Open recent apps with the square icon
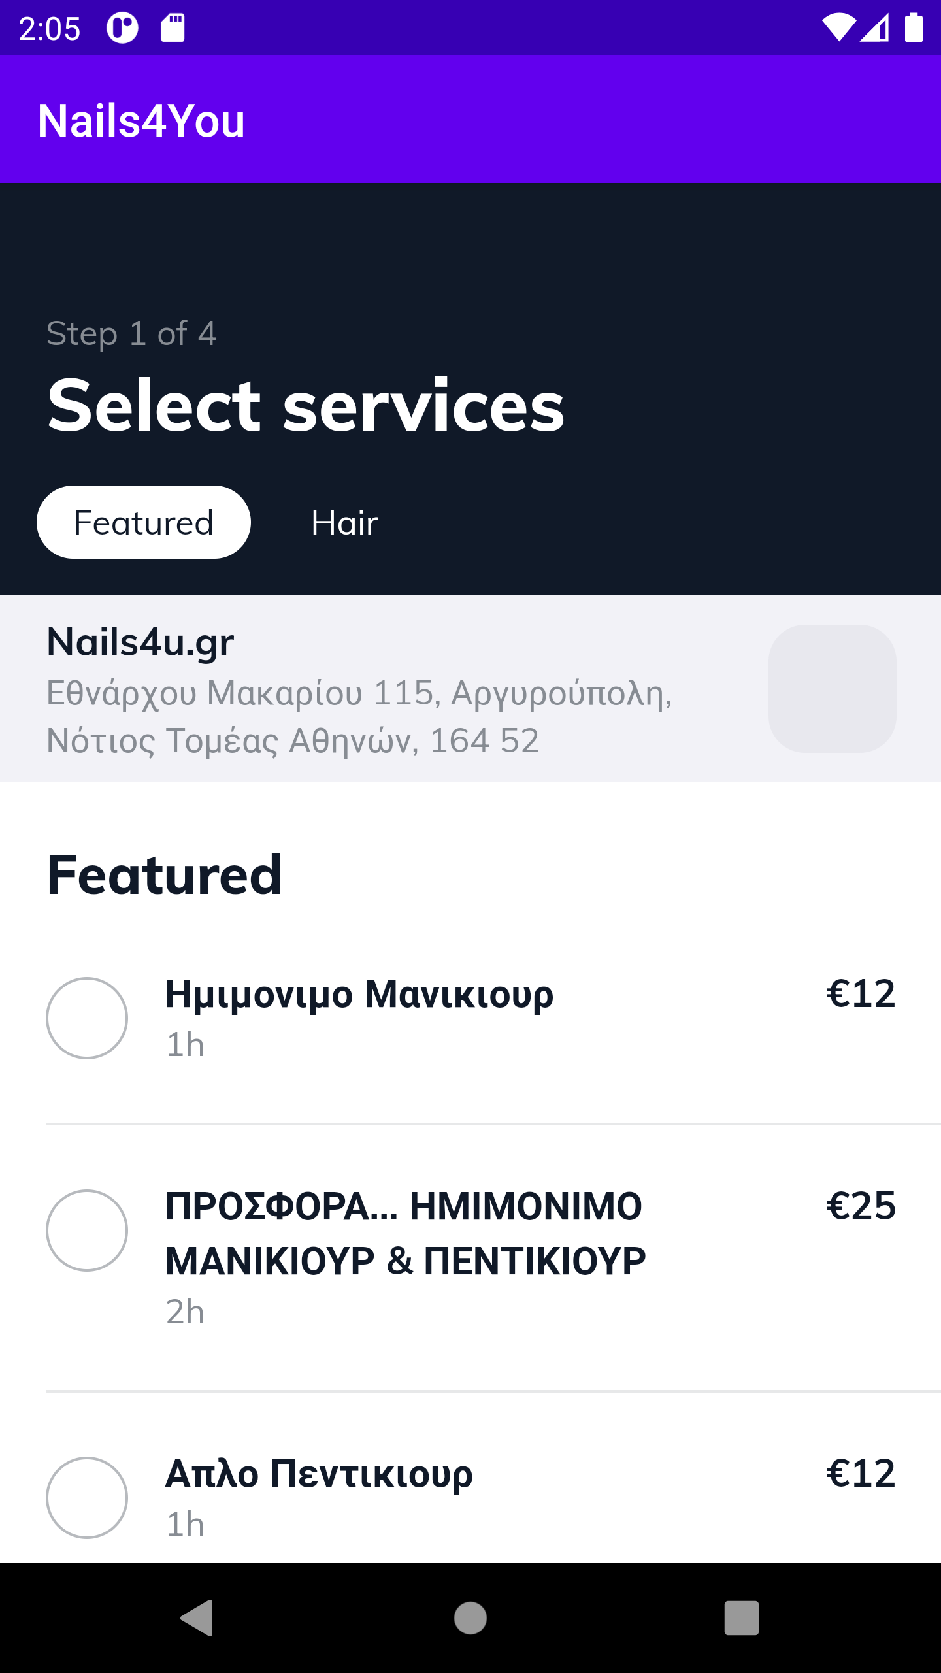 click(742, 1618)
